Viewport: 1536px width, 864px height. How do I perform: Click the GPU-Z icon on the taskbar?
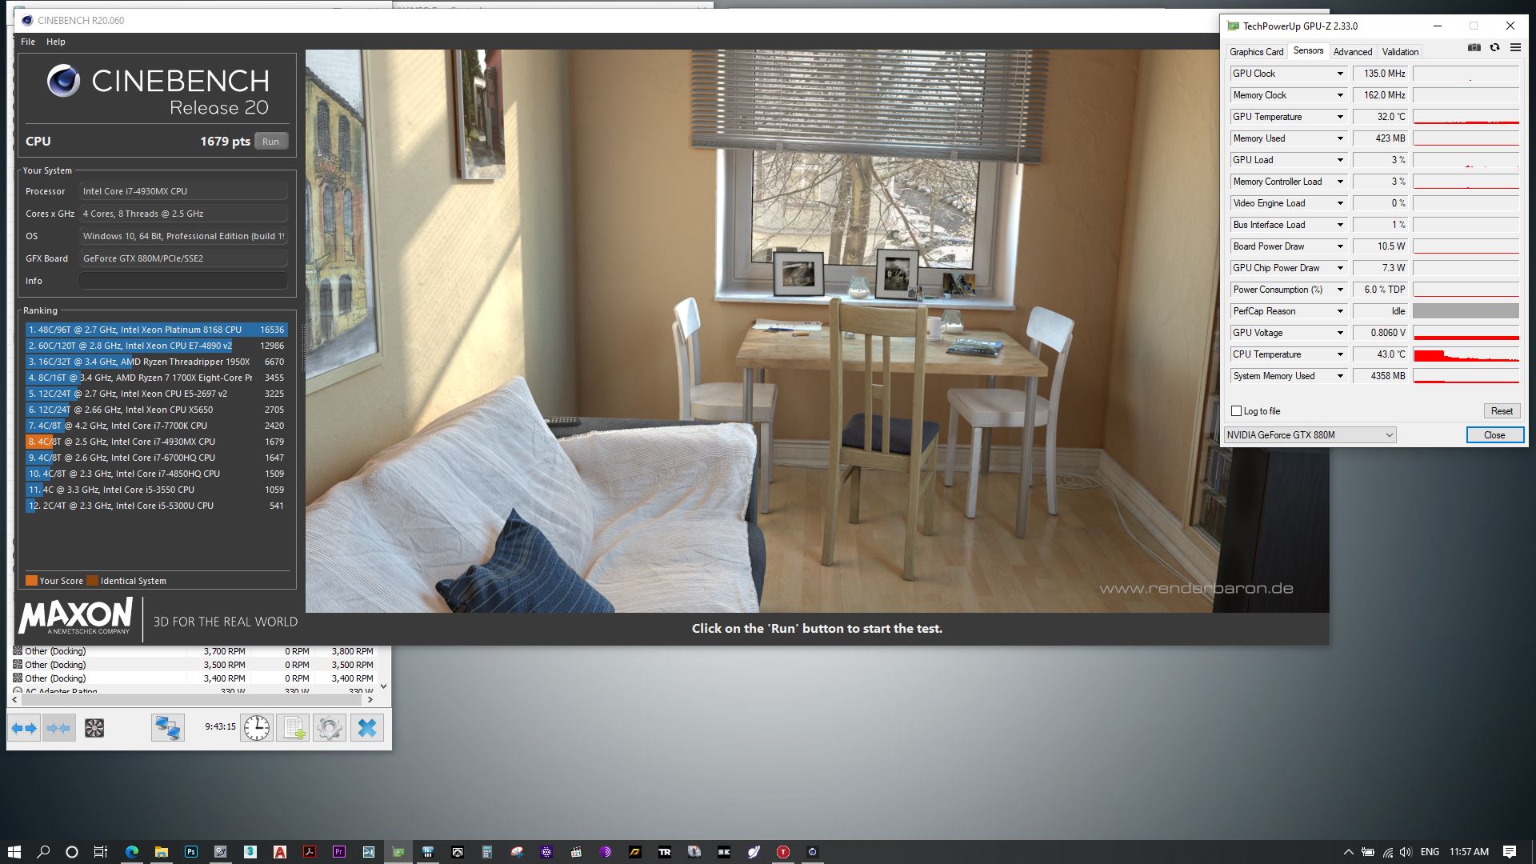[x=398, y=852]
